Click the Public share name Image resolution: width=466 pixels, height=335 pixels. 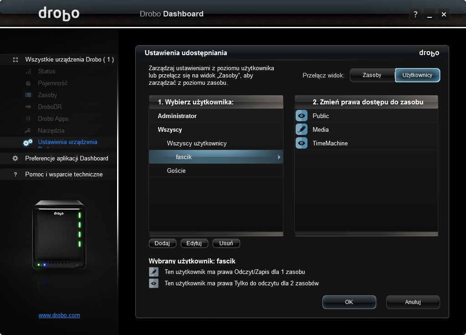click(x=321, y=116)
